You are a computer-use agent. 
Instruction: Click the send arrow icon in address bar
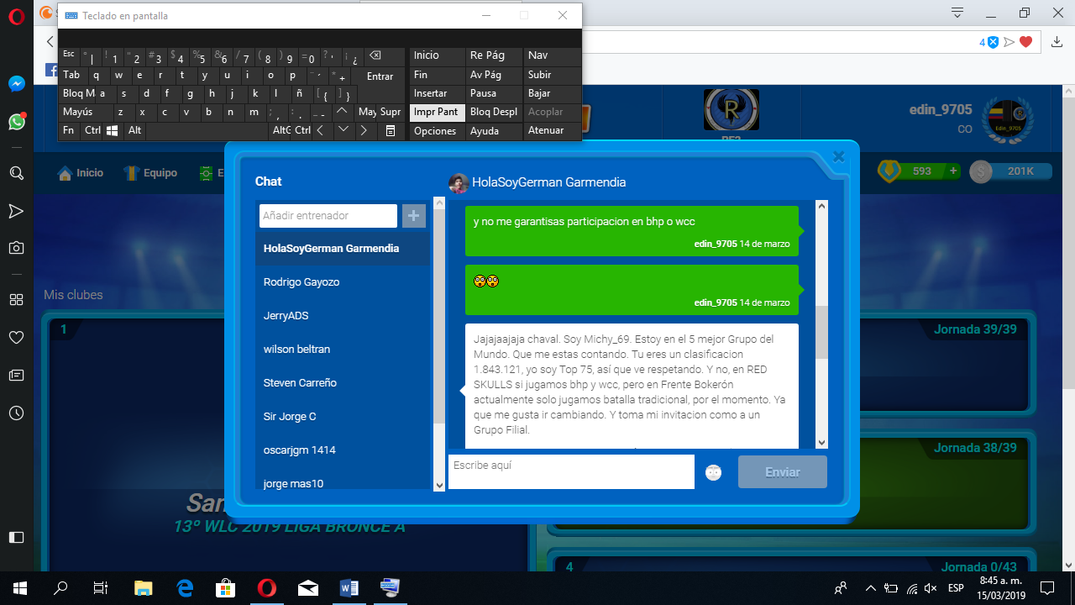click(x=1009, y=42)
